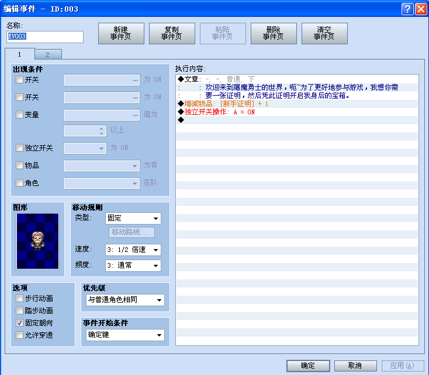Image resolution: width=429 pixels, height=375 pixels.
Task: Select text line 欢迎来到屠魔勇士的世界
Action: click(297, 87)
